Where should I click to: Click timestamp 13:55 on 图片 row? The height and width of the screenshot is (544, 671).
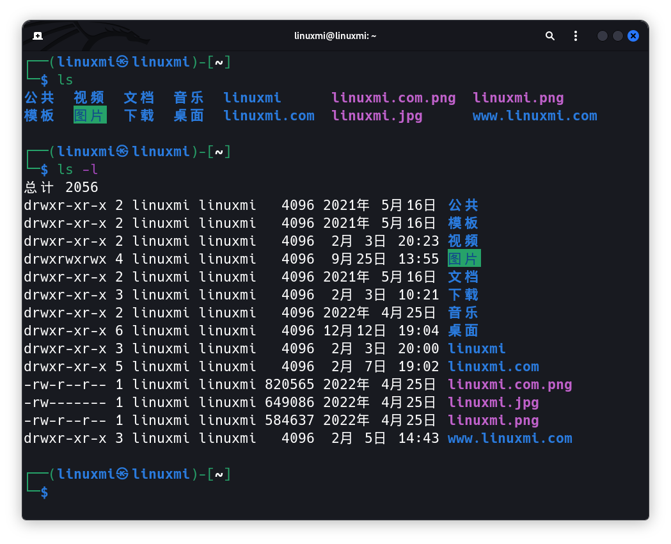pyautogui.click(x=418, y=259)
